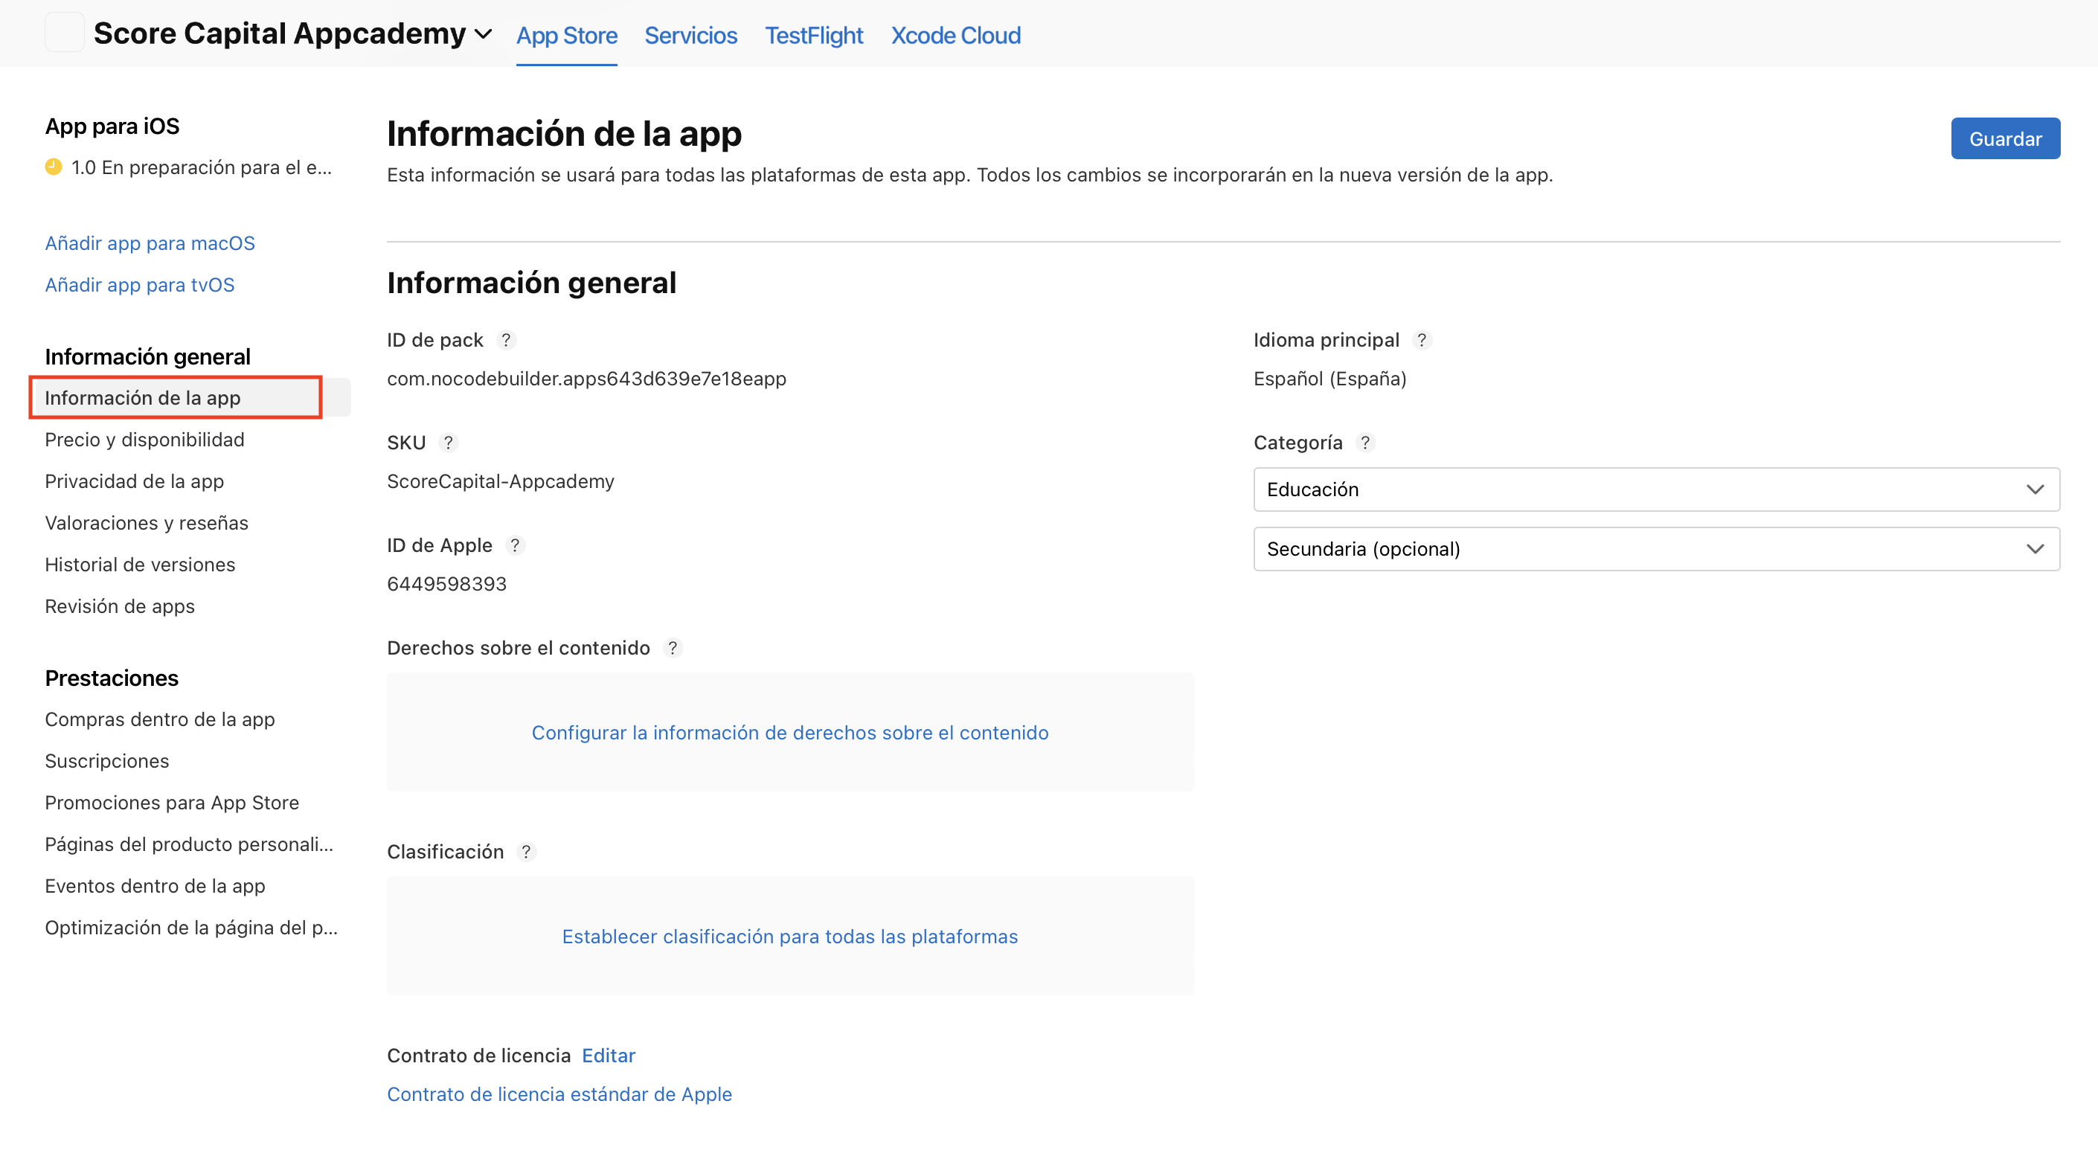2098x1159 pixels.
Task: Open the Xcode Cloud tab
Action: coord(955,35)
